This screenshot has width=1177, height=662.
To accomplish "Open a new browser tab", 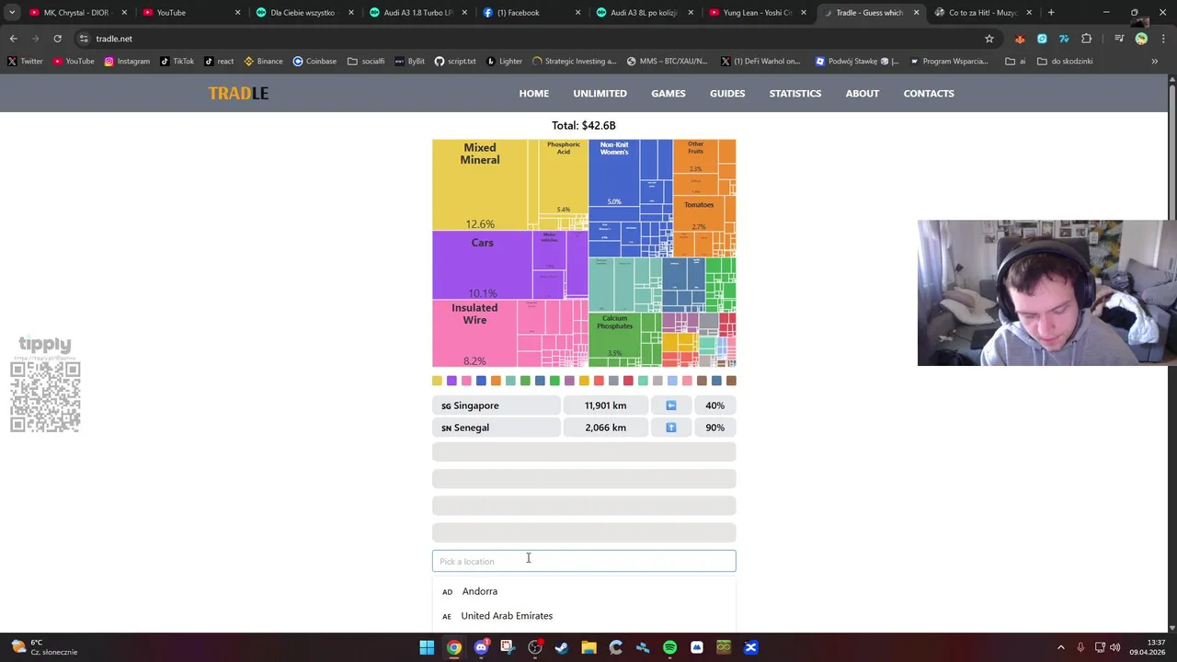I will tap(1051, 13).
